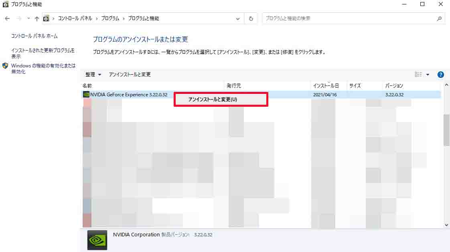
Task: Click the view layout icon
Action: pos(418,75)
